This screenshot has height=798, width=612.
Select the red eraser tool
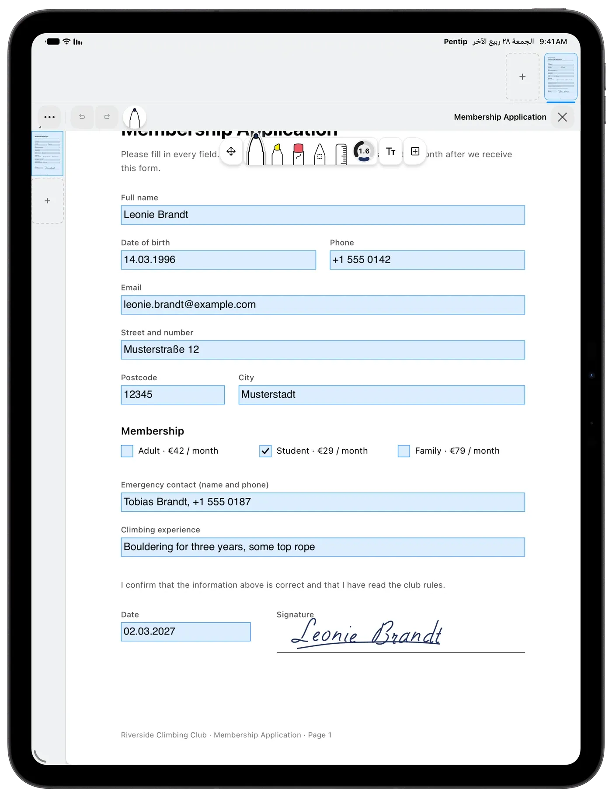click(299, 154)
